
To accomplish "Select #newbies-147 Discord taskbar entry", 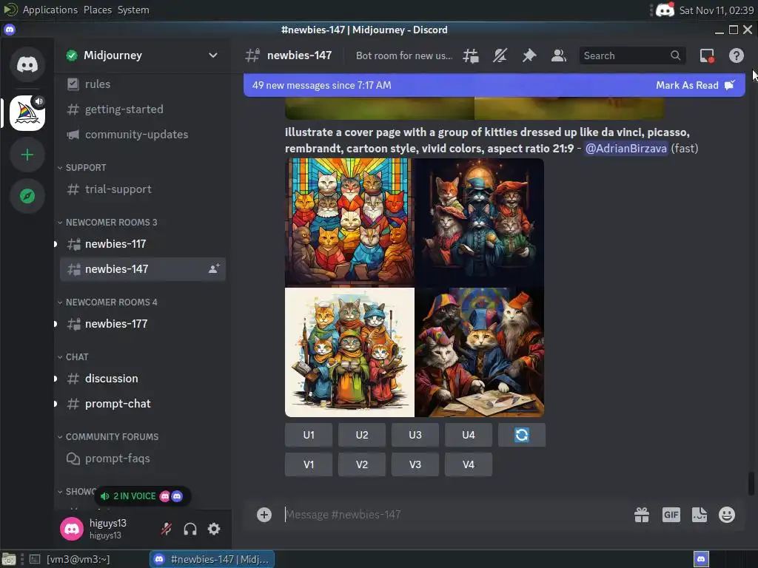I will pyautogui.click(x=212, y=559).
